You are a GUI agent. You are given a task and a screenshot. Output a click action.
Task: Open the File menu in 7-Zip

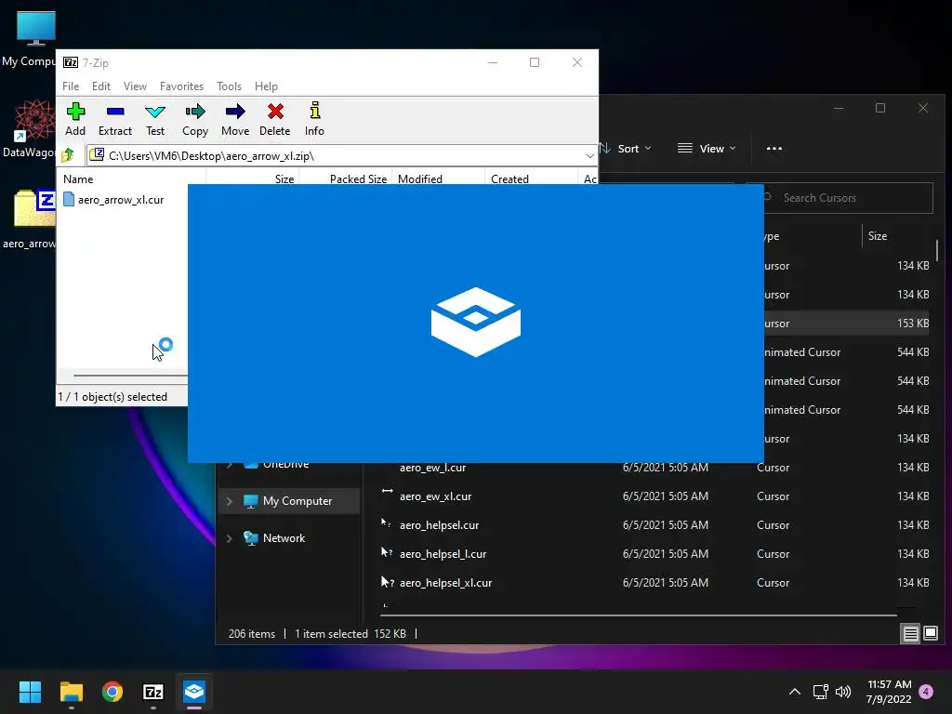tap(71, 86)
